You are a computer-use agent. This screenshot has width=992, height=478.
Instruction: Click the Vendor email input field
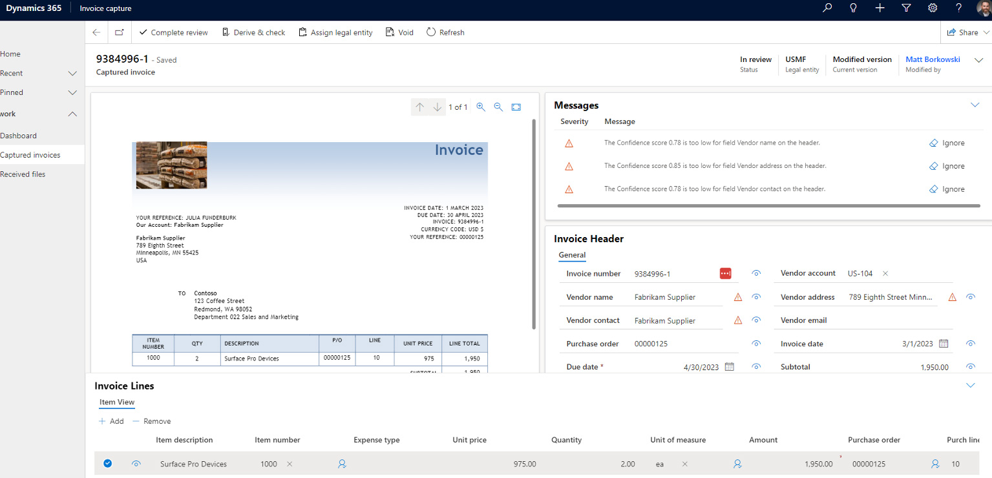[898, 320]
